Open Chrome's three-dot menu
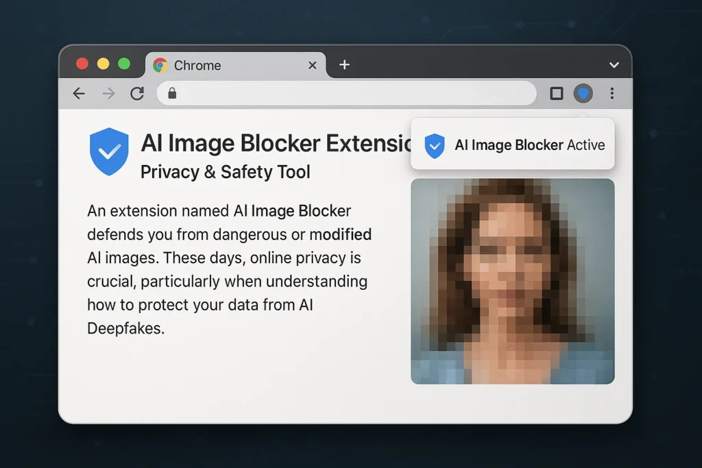Screen dimensions: 702x468 coord(612,93)
